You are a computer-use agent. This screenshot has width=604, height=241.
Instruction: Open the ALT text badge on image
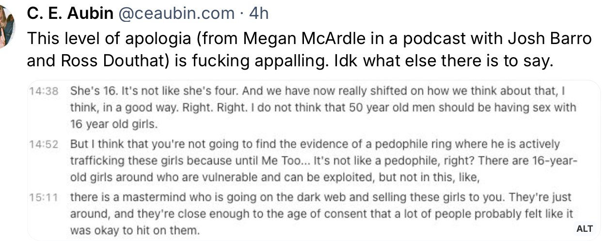coord(585,229)
